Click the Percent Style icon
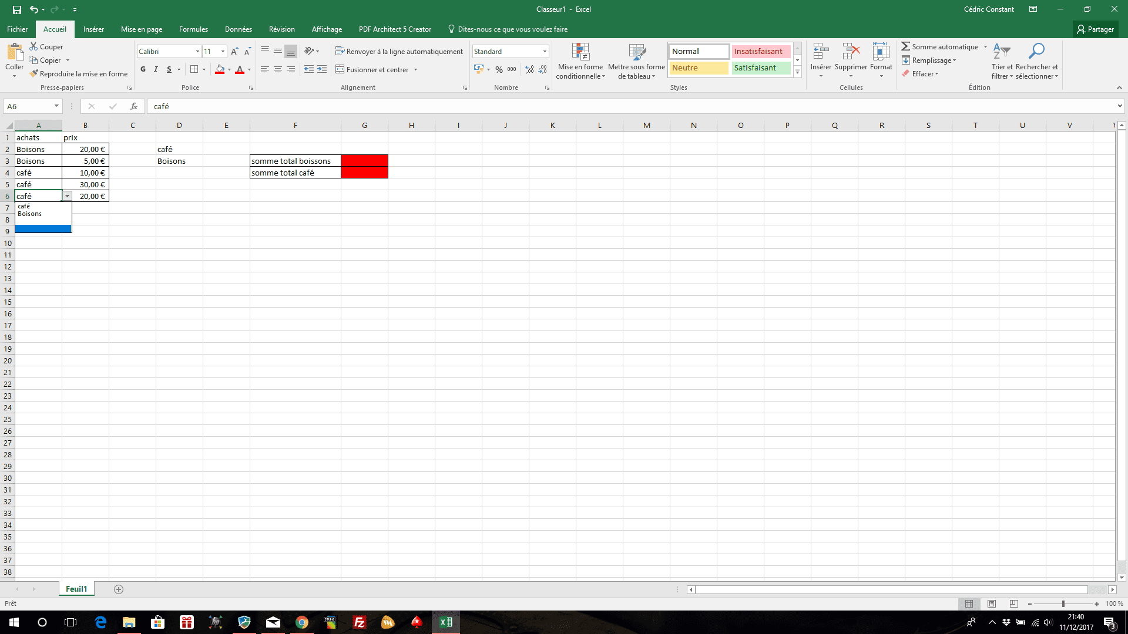This screenshot has height=634, width=1128. coord(499,69)
